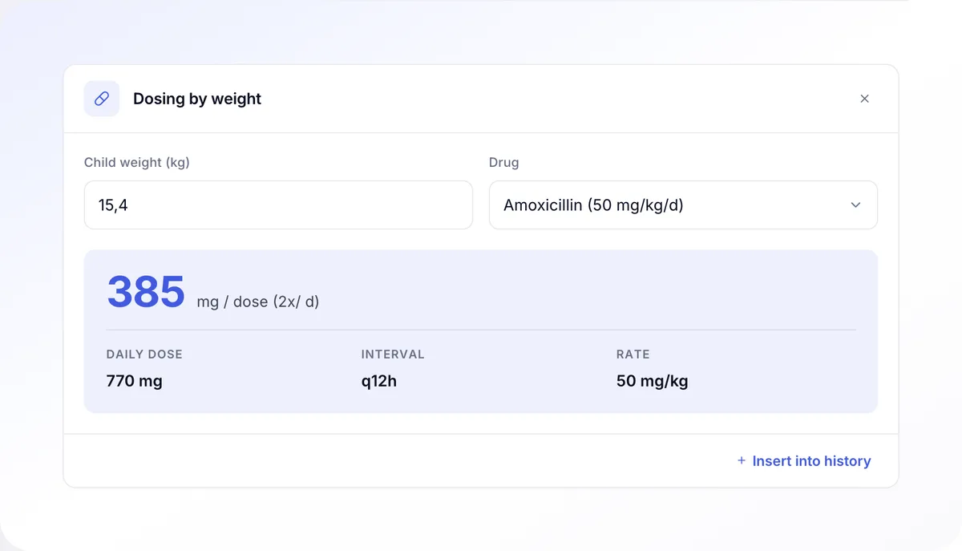962x551 pixels.
Task: Close the Dosing by weight dialog
Action: point(864,99)
